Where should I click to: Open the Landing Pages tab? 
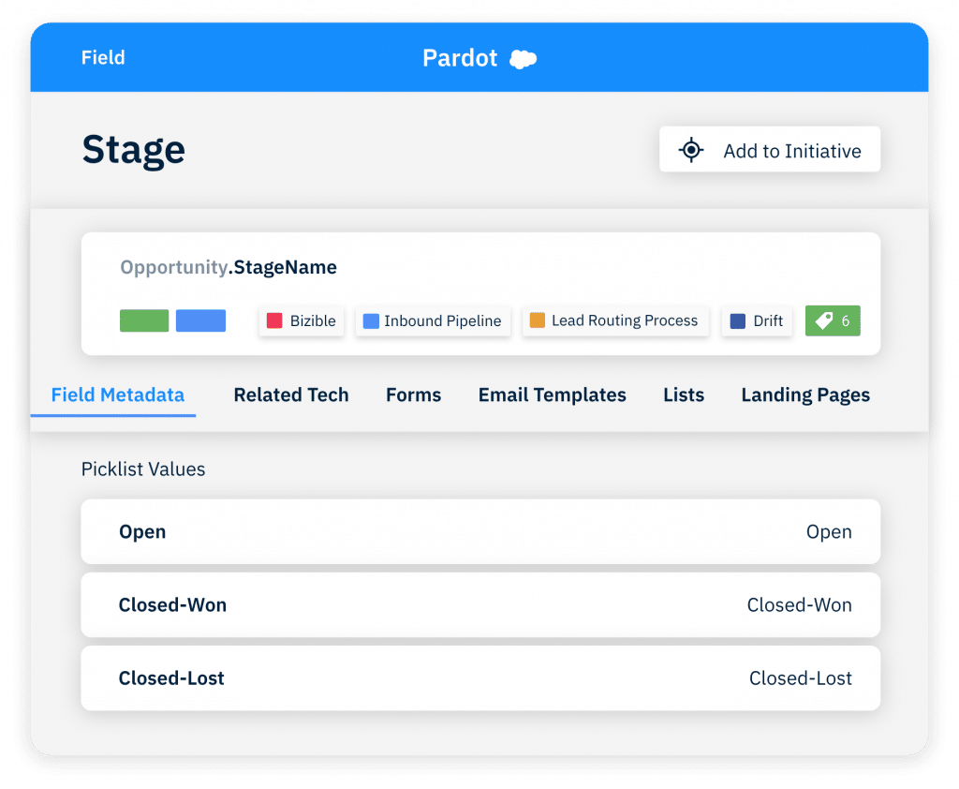point(805,395)
